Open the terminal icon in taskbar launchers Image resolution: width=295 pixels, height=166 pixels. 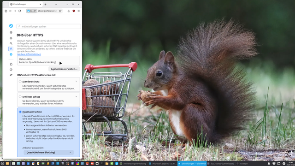101,164
